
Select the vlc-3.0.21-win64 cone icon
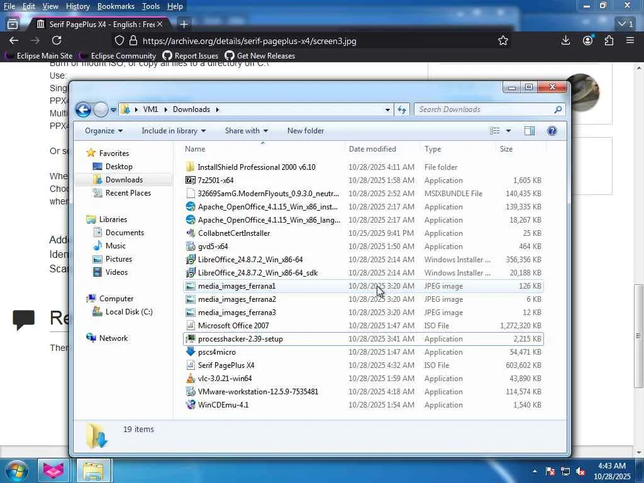(x=190, y=378)
